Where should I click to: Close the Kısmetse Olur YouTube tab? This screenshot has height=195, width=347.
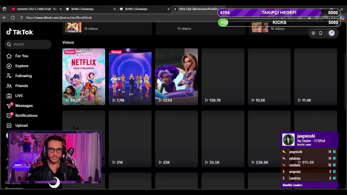(60, 9)
